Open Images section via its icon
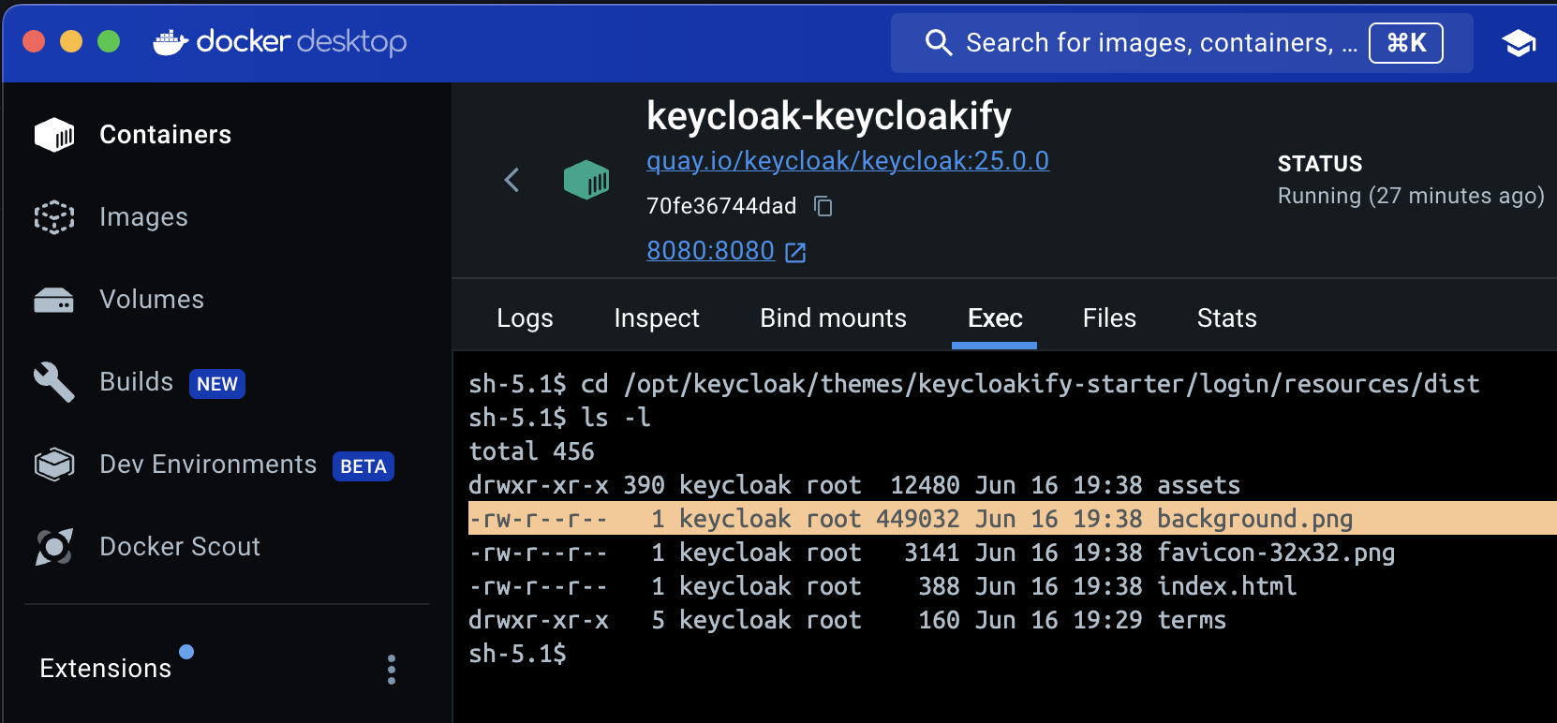This screenshot has width=1557, height=723. [54, 217]
